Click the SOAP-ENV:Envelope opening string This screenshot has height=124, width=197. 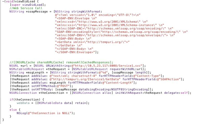76,18
